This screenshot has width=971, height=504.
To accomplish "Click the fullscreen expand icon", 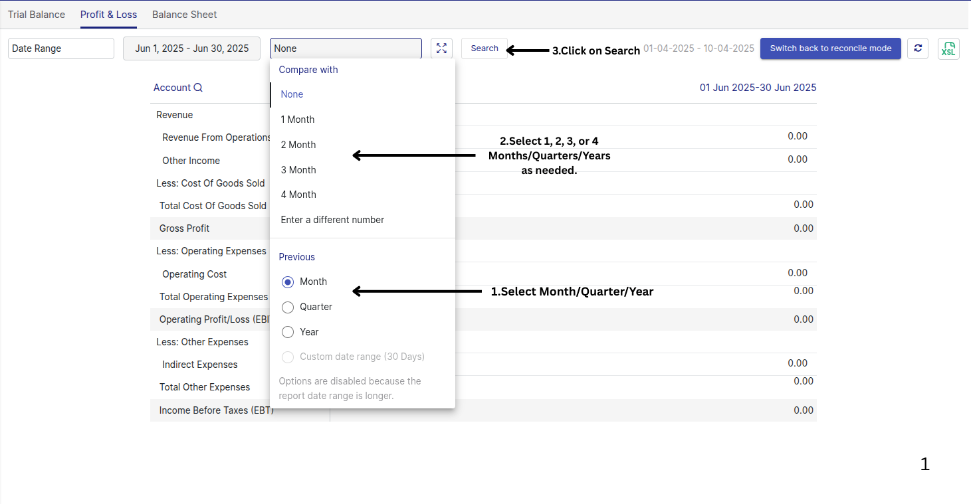I will [441, 48].
